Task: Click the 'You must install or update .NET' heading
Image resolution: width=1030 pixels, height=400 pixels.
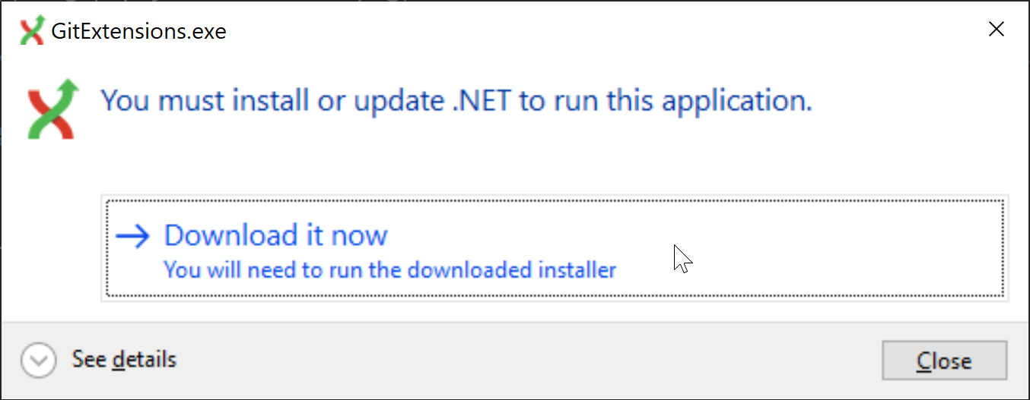Action: [456, 100]
